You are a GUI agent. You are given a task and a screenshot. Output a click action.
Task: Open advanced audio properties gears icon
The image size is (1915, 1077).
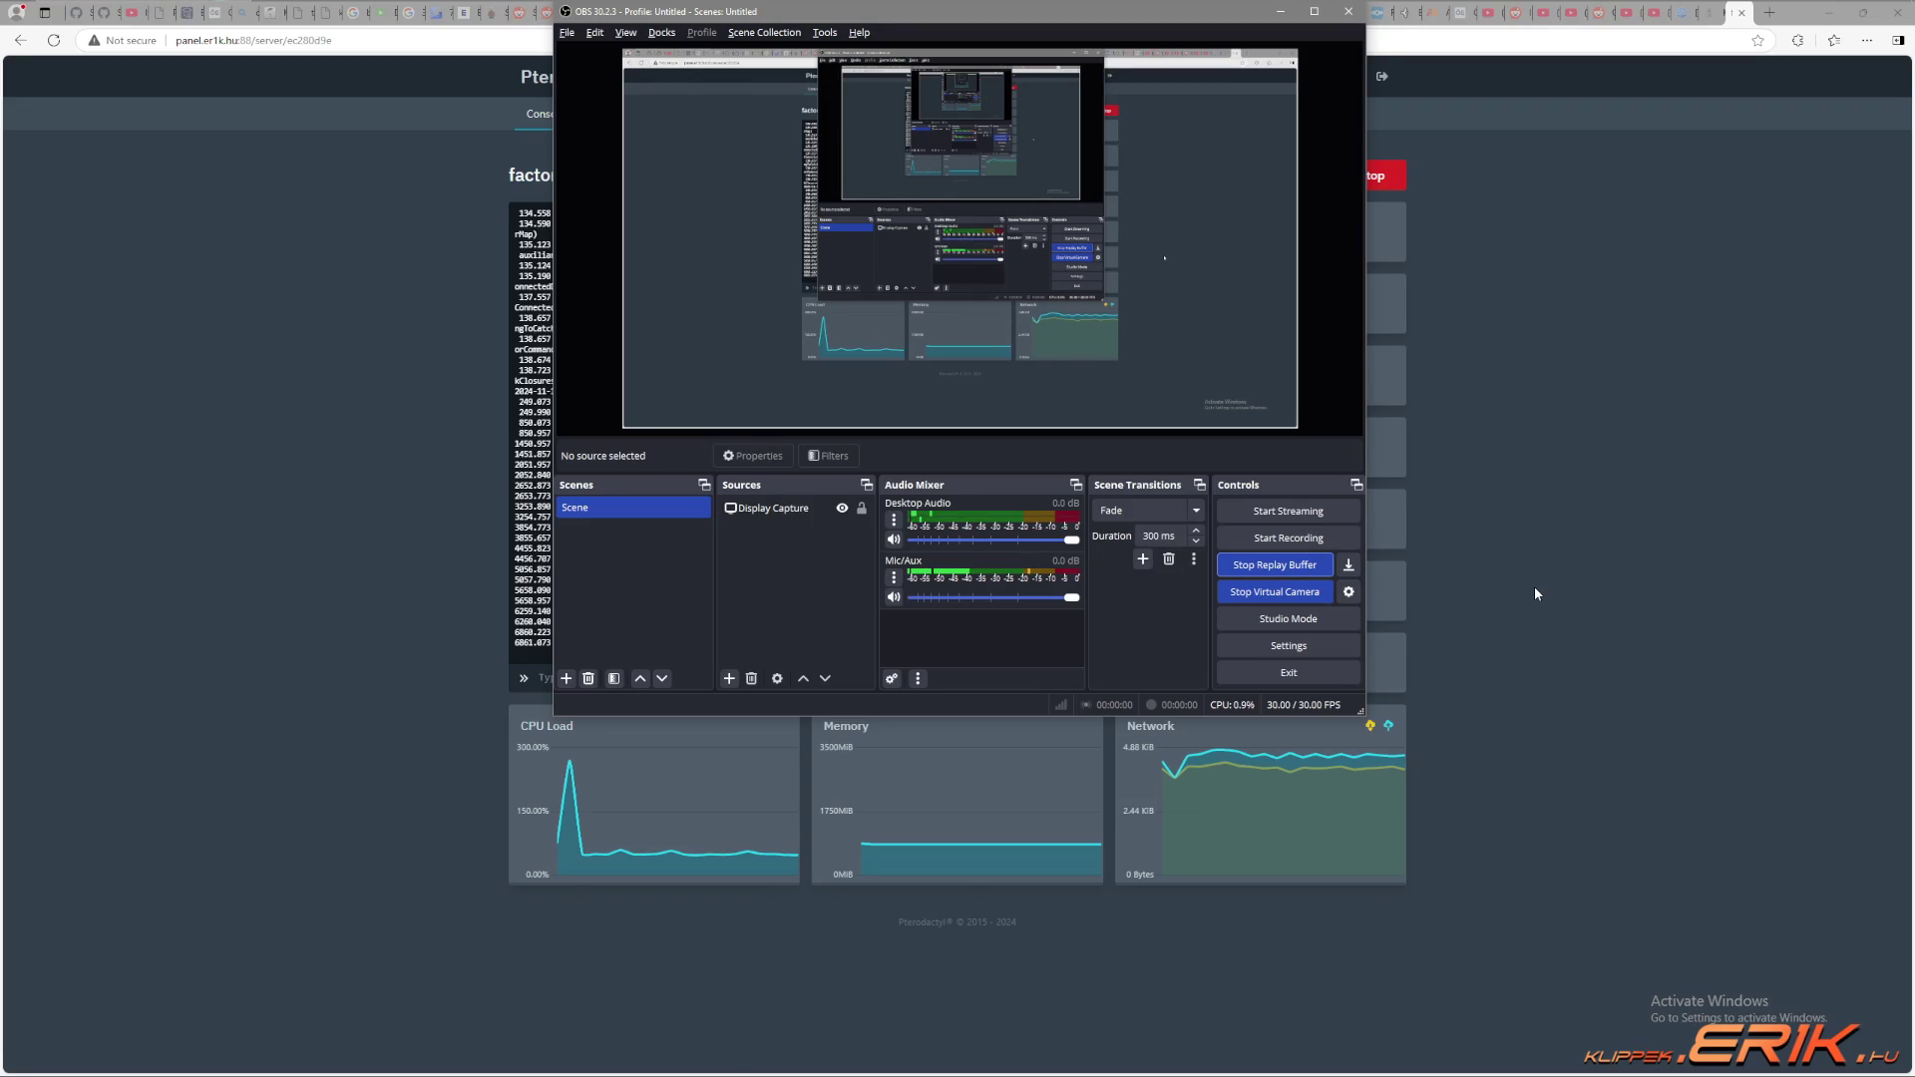[892, 678]
